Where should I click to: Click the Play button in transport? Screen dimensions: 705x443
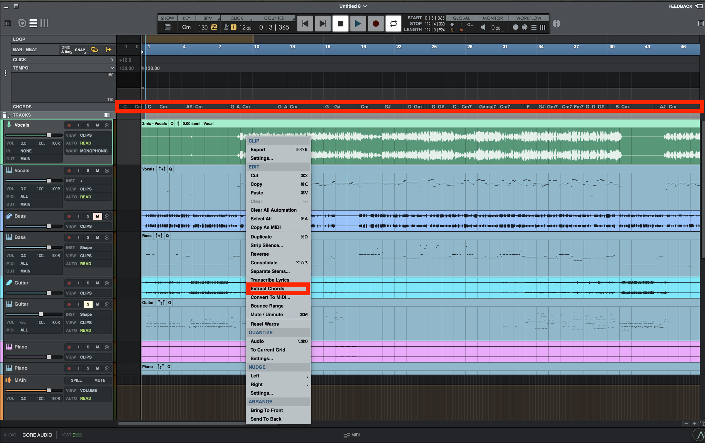click(x=358, y=24)
